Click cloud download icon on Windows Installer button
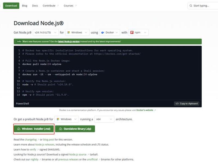 coord(19,129)
